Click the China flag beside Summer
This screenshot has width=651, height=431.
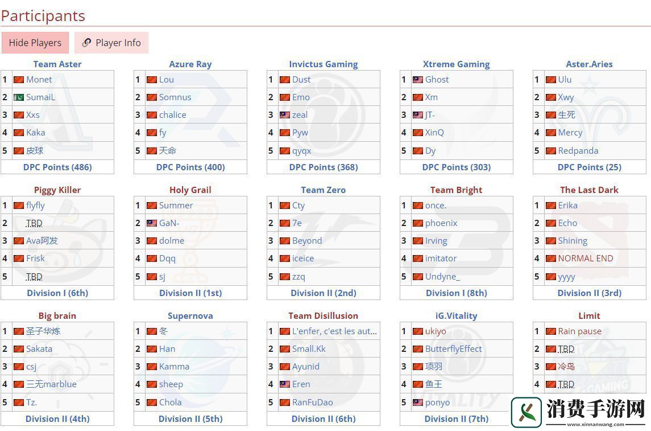point(152,206)
